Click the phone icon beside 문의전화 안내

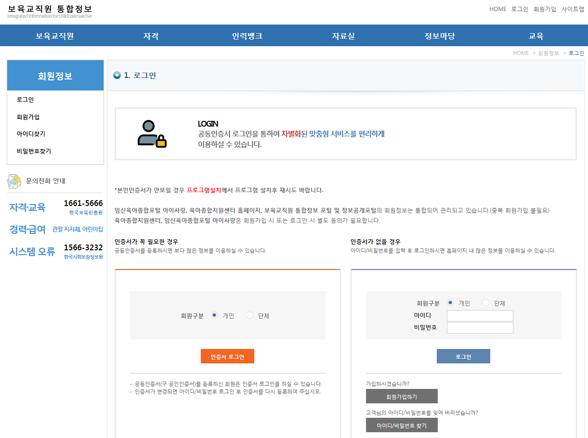pyautogui.click(x=13, y=180)
